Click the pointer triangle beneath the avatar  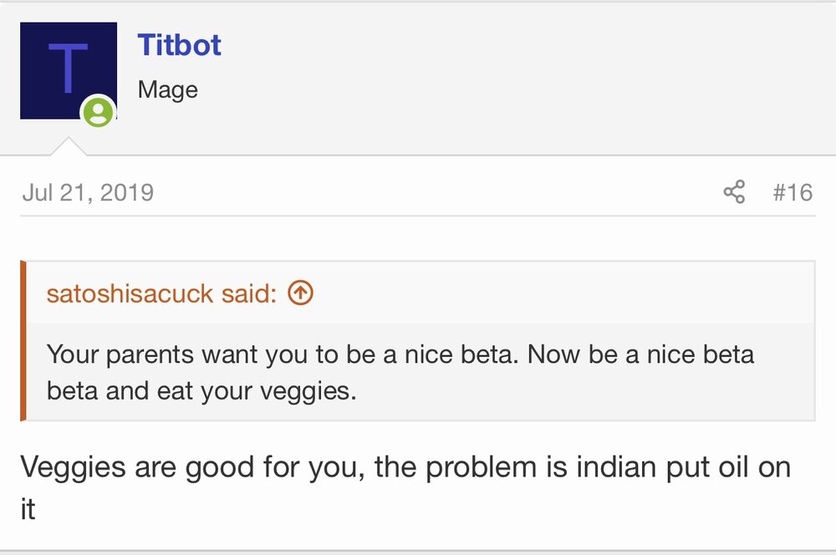[x=69, y=146]
